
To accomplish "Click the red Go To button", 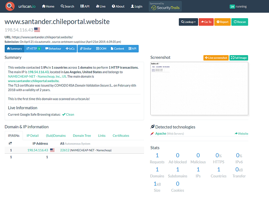I will (x=206, y=22).
